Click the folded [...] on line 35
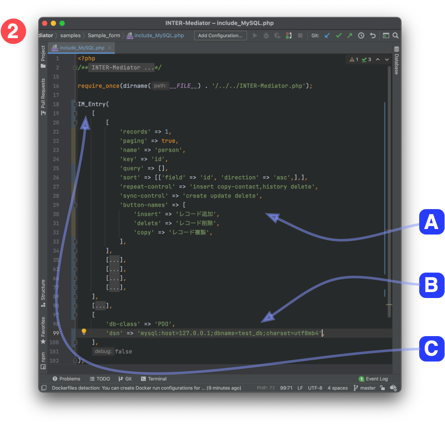Viewport: 445px width, 425px height. 115,260
